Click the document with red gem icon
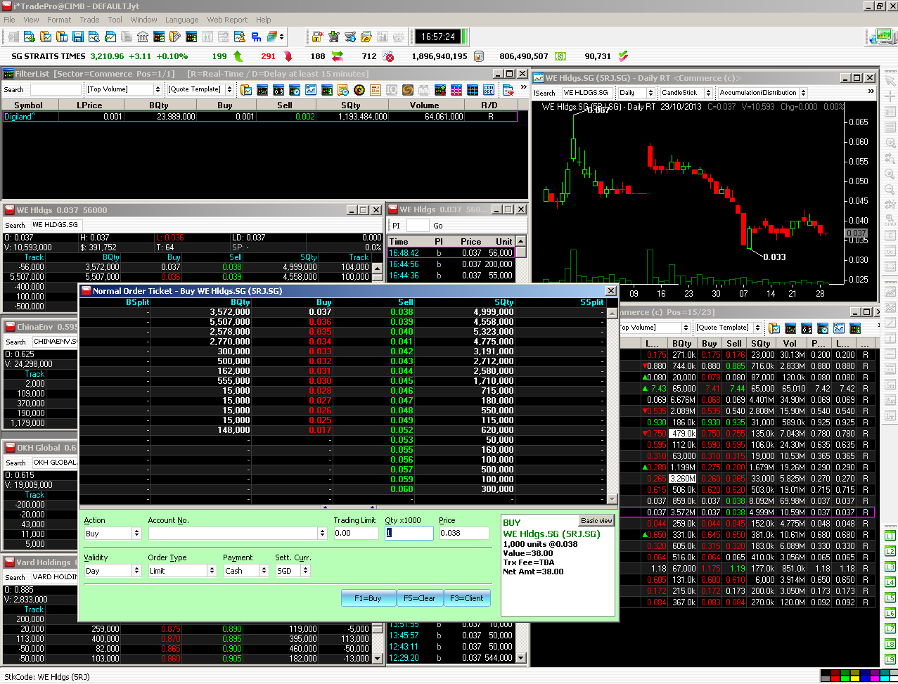 pyautogui.click(x=508, y=90)
